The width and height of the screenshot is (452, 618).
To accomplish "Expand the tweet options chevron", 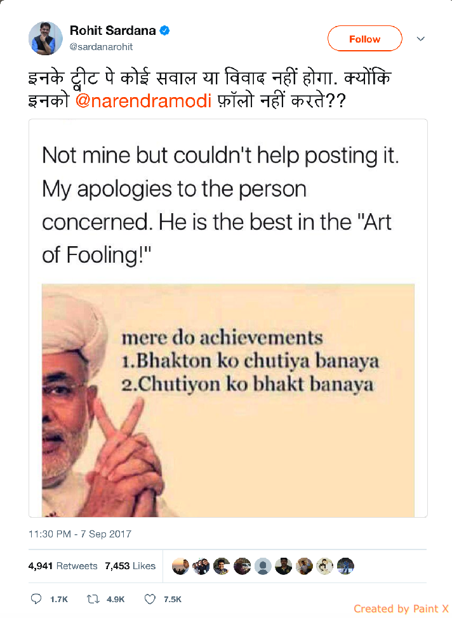I will [x=421, y=39].
